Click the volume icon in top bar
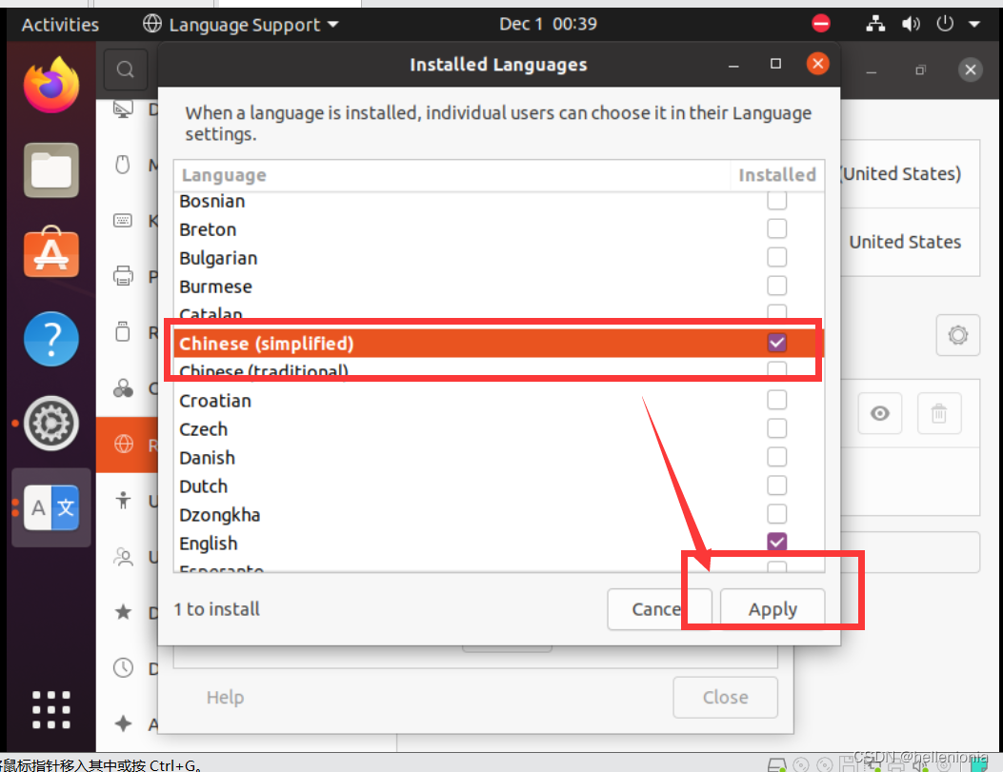1003x772 pixels. 911,24
